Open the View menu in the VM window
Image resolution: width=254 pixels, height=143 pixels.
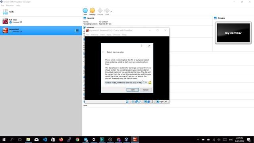[102, 35]
